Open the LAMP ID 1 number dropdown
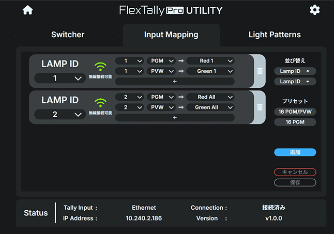This screenshot has width=334, height=234. [x=59, y=78]
